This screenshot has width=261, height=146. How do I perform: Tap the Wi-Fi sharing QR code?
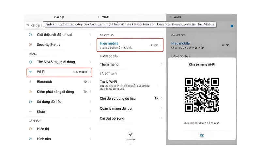click(202, 95)
